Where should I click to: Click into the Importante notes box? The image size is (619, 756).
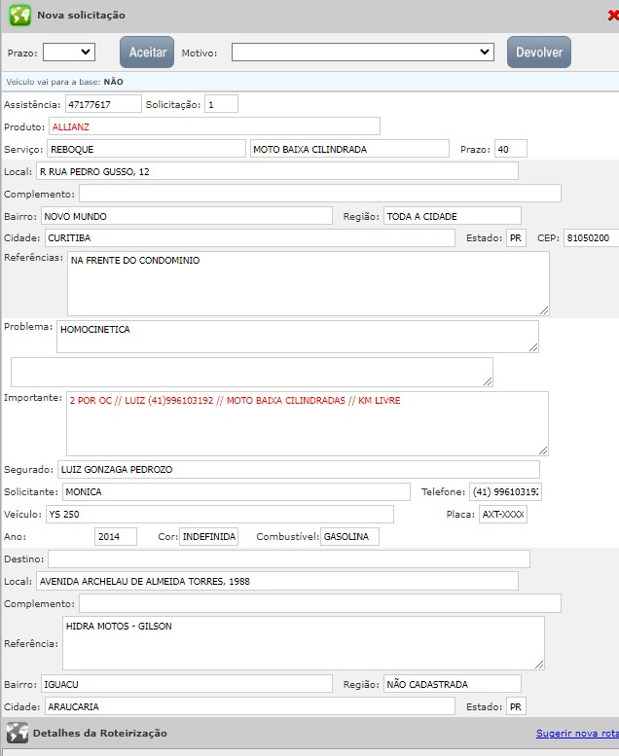coord(308,423)
